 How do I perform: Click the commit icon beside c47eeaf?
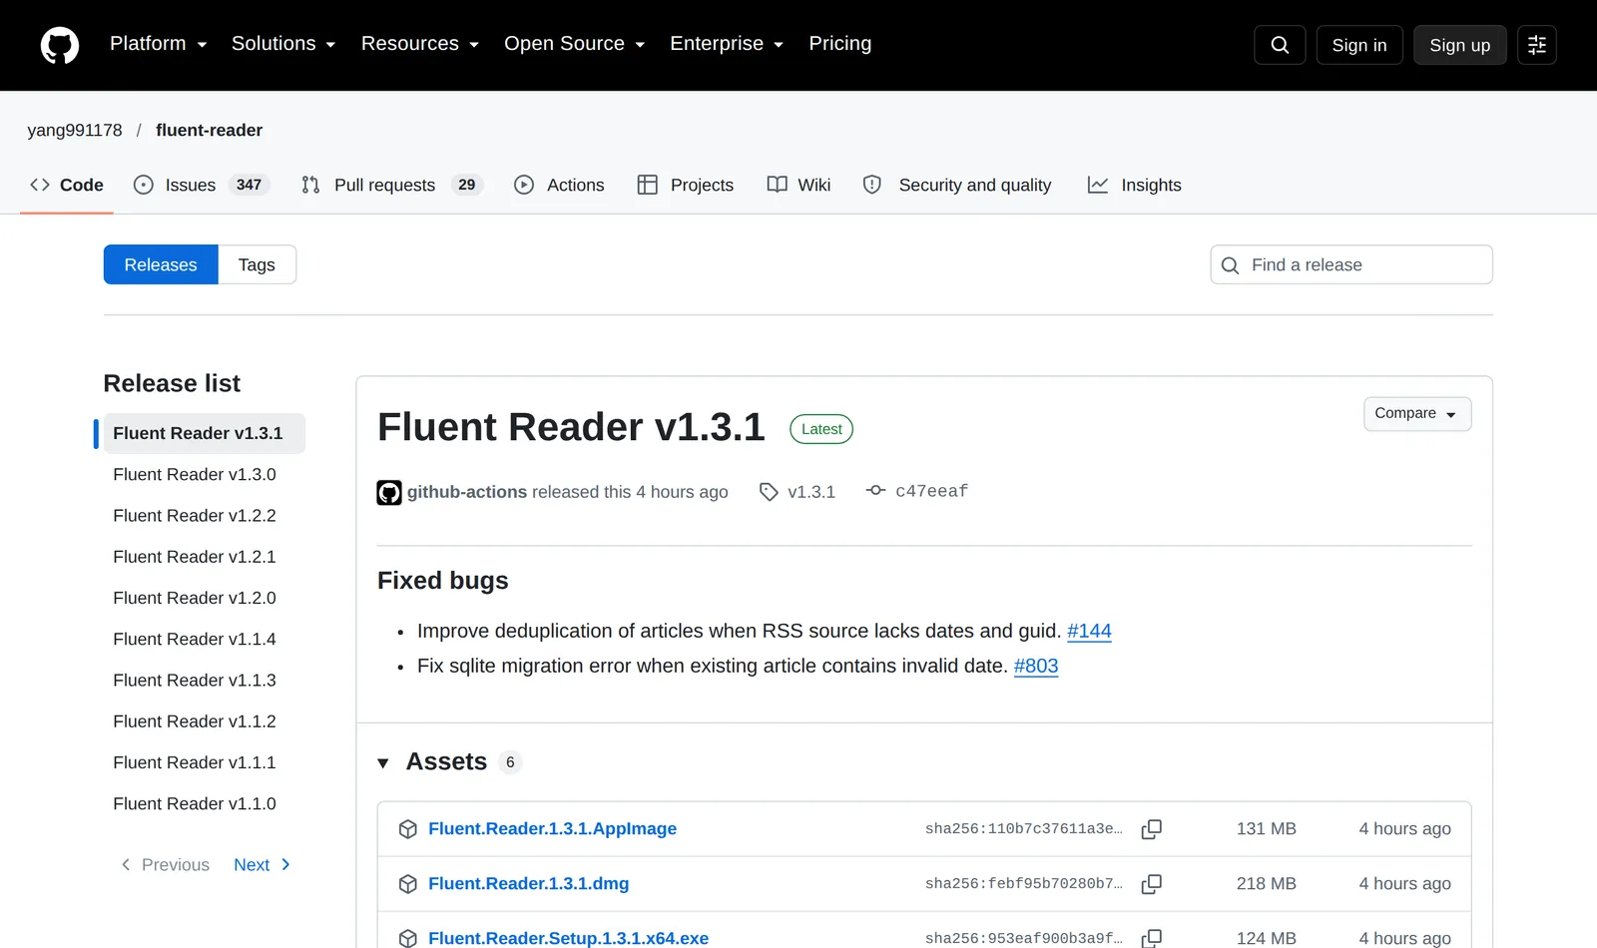875,491
